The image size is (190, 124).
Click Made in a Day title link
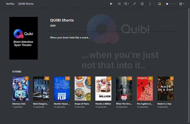click(x=164, y=104)
